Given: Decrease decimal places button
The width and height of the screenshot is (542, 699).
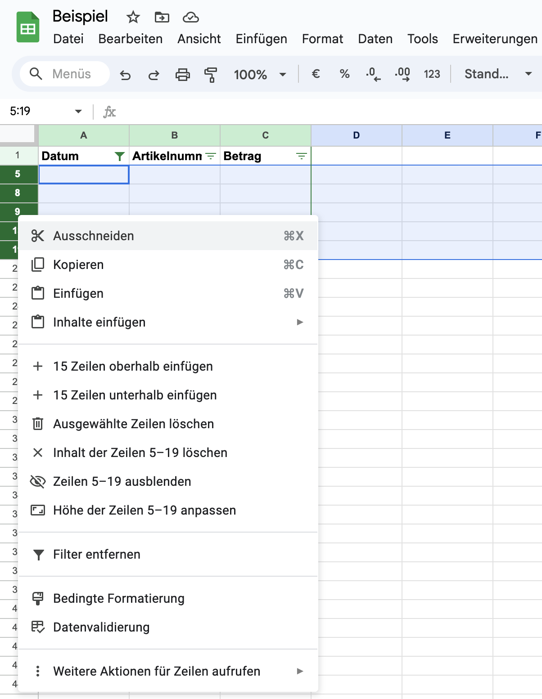Looking at the screenshot, I should [x=373, y=74].
